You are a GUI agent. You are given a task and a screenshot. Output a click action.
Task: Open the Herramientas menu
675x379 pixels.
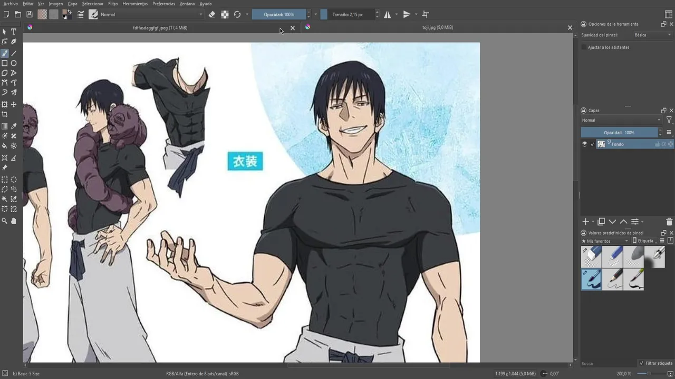[135, 4]
